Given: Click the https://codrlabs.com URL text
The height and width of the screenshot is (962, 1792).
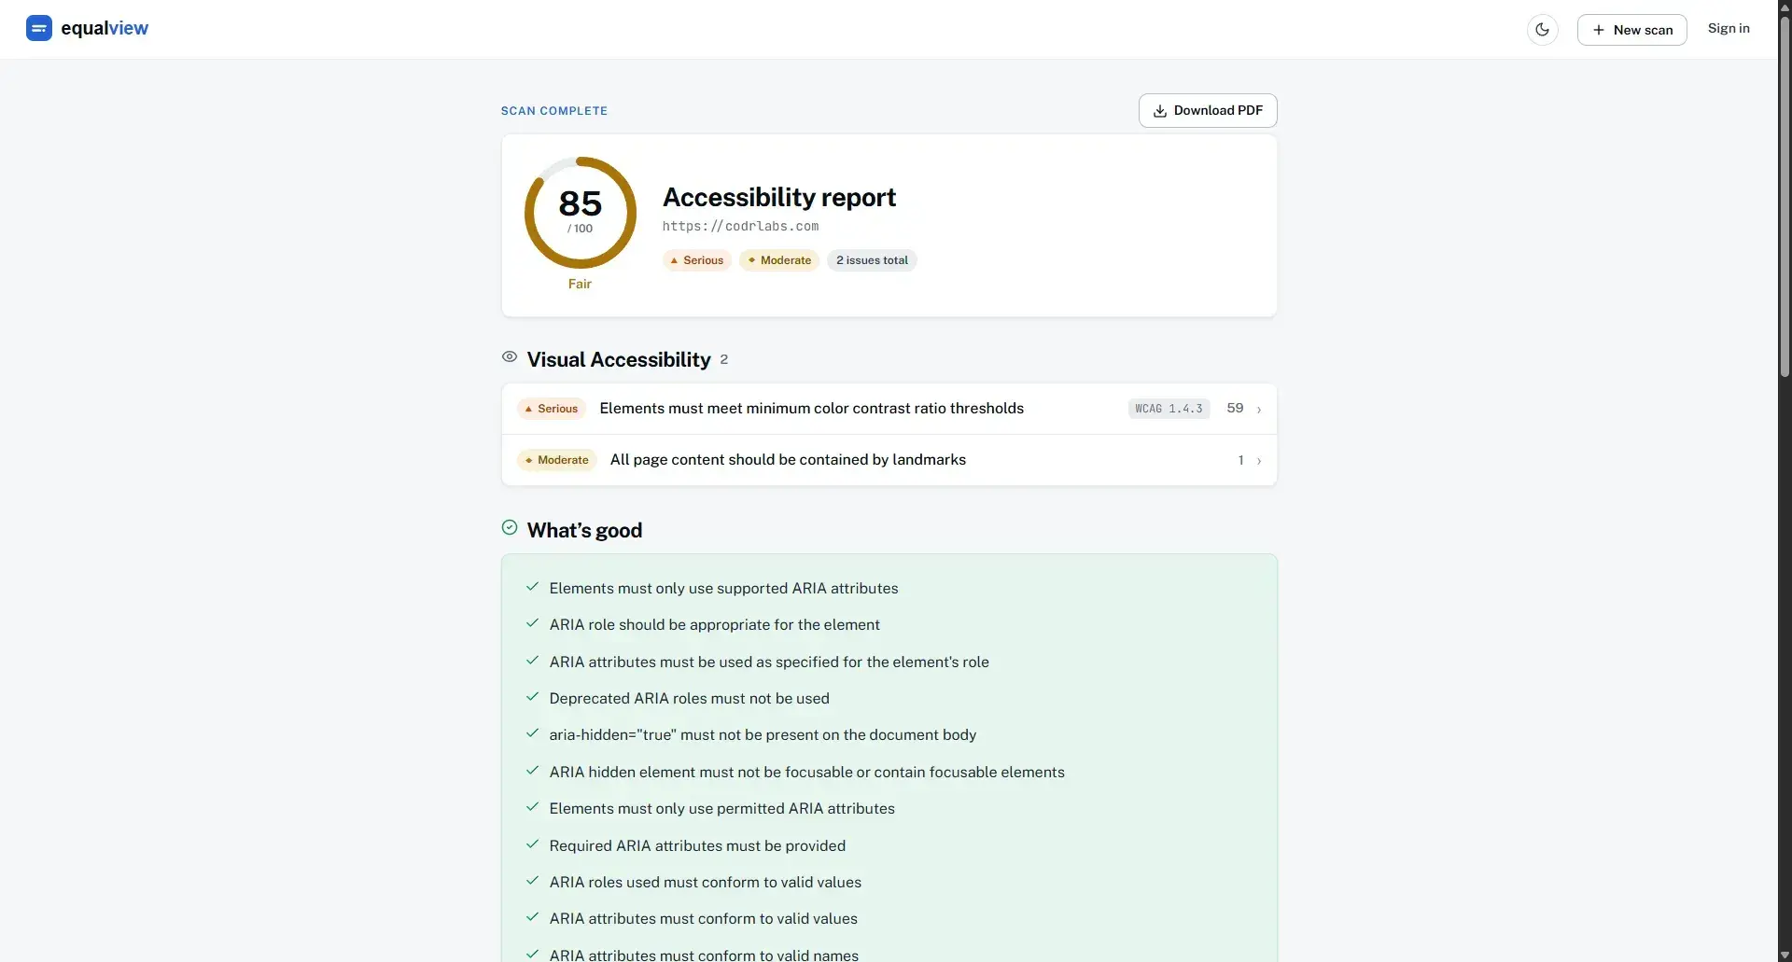Looking at the screenshot, I should (740, 227).
